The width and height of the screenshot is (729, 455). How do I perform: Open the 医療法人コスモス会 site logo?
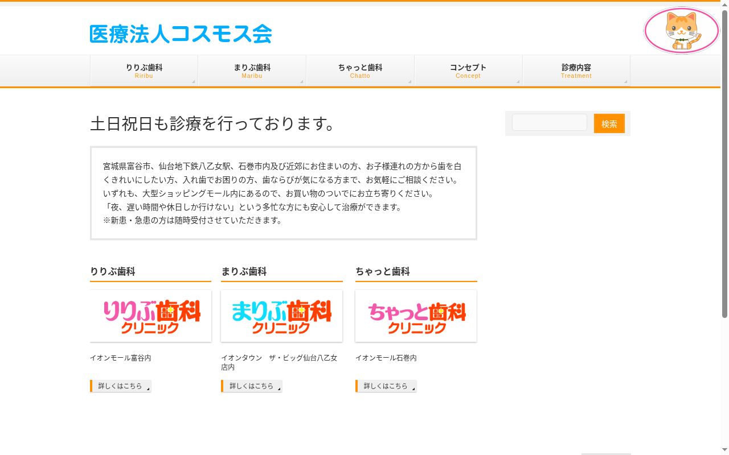[181, 34]
